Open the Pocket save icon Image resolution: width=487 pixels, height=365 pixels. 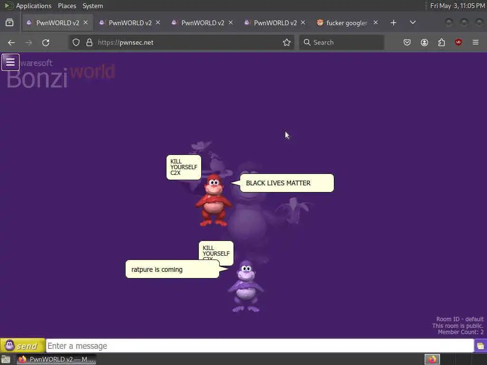tap(407, 42)
